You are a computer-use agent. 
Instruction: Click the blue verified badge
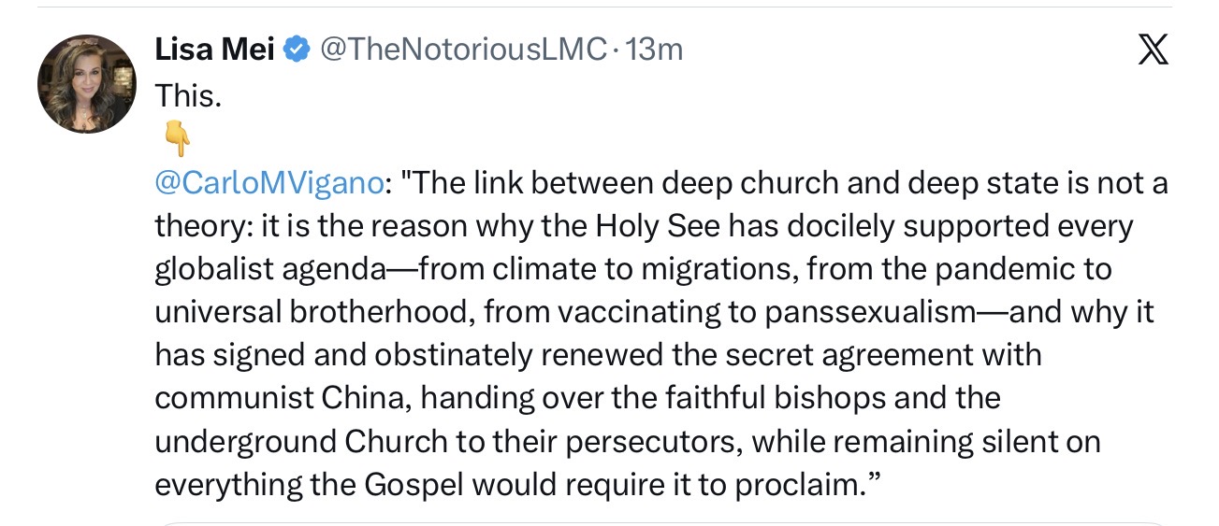point(297,50)
